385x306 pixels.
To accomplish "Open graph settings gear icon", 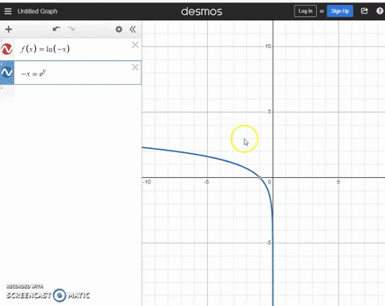I will point(119,29).
